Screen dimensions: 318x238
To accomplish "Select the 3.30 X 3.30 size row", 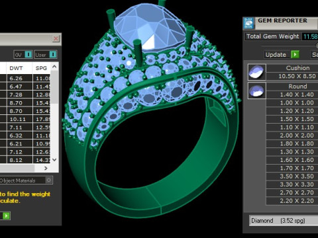I will [292, 184].
